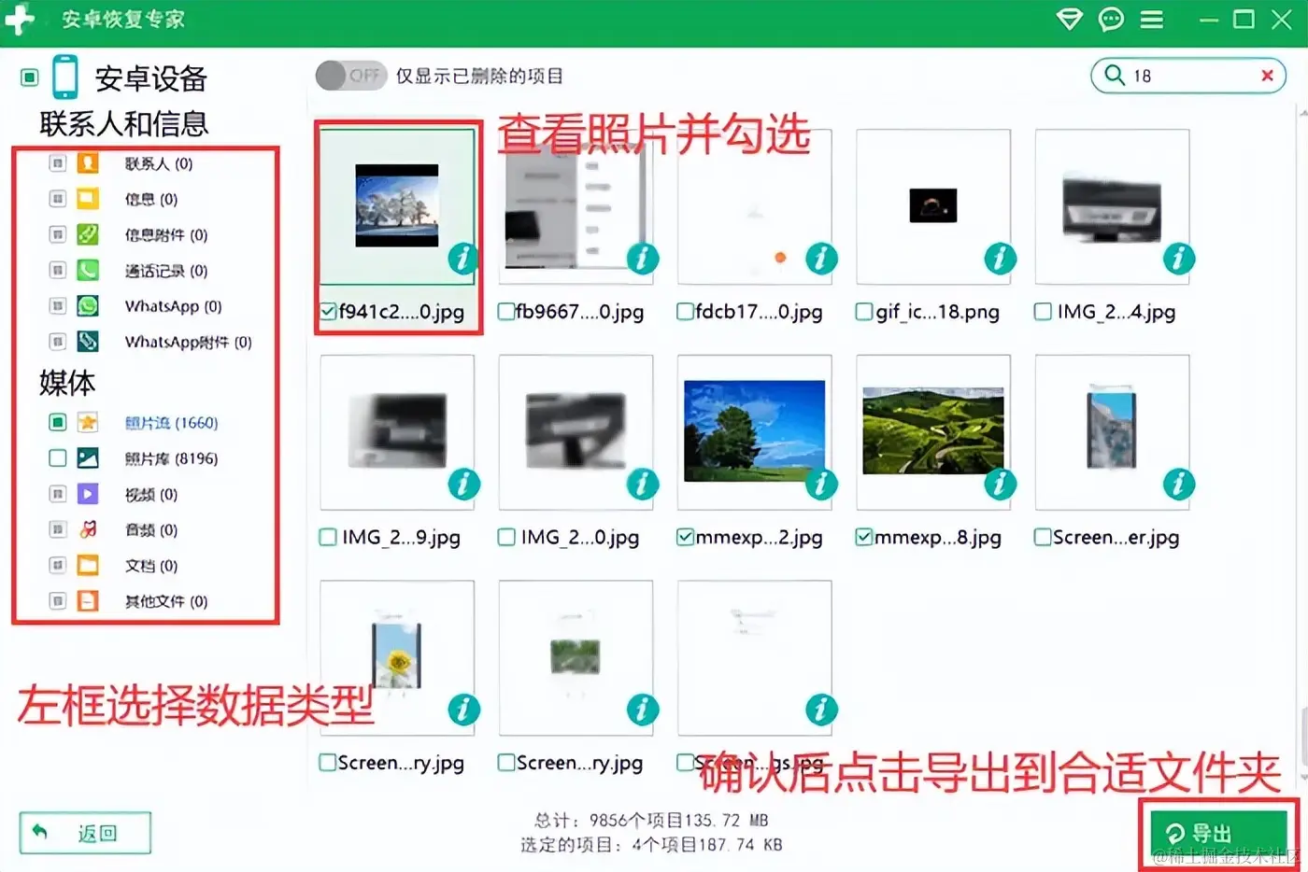Check the fb9667....0.jpg checkbox

506,312
